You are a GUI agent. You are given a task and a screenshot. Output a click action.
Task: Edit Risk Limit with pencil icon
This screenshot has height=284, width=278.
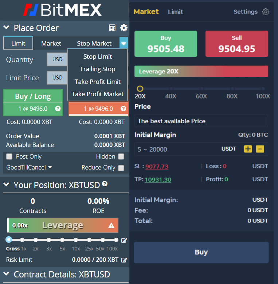(x=124, y=260)
